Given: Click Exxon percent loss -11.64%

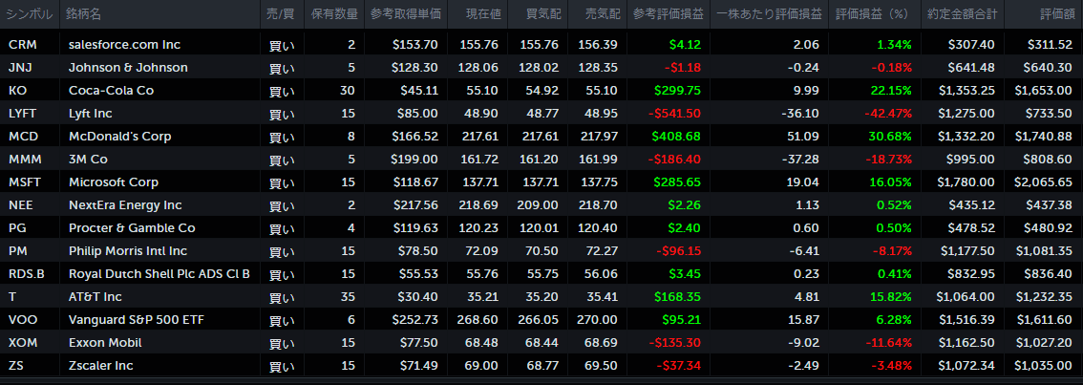Looking at the screenshot, I should (x=888, y=342).
